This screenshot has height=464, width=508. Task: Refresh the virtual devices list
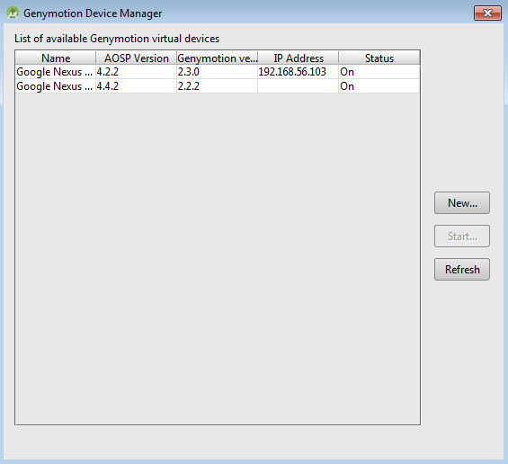click(461, 269)
